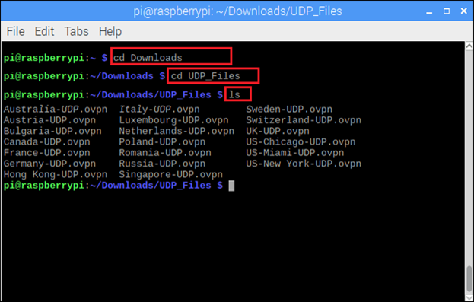Click the 'cd Downloads' command text

[x=148, y=58]
